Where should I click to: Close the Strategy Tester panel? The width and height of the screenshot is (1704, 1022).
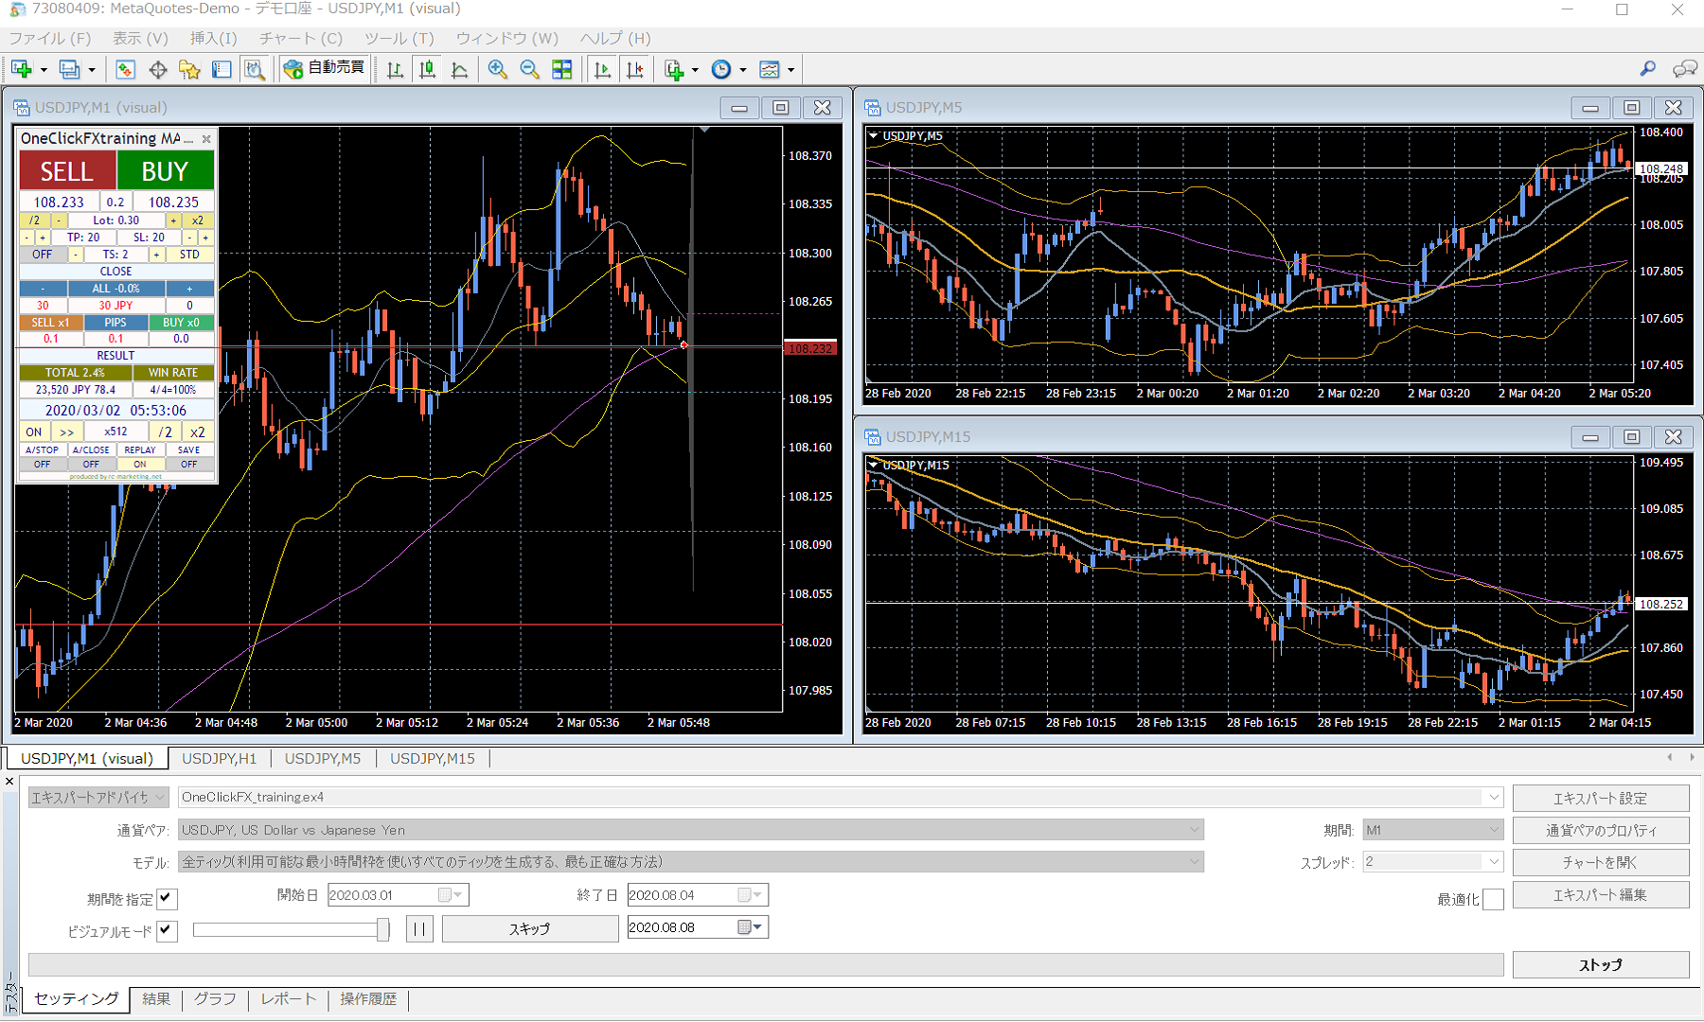(9, 781)
